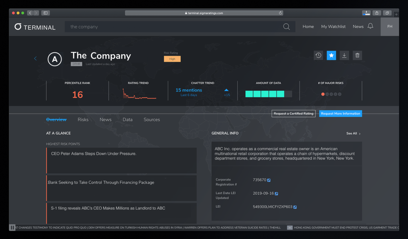This screenshot has height=239, width=408.
Task: Open external link icon beside LEI code
Action: point(295,207)
